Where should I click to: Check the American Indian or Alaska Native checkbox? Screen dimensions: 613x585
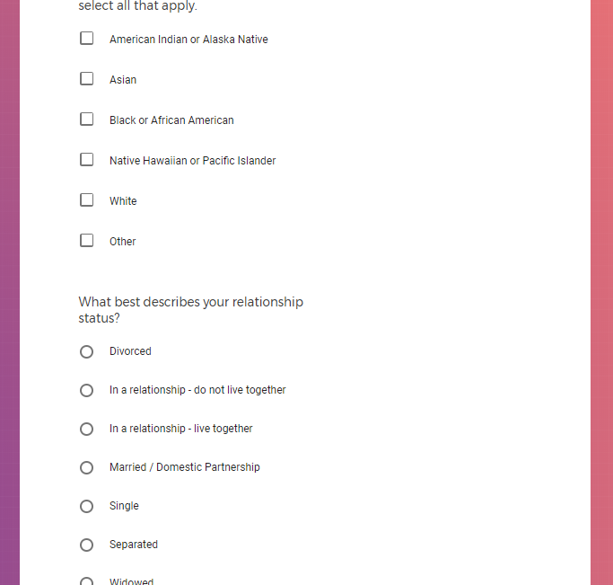pos(87,39)
